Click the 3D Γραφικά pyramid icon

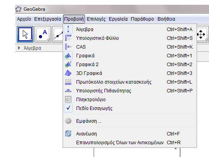click(x=68, y=73)
